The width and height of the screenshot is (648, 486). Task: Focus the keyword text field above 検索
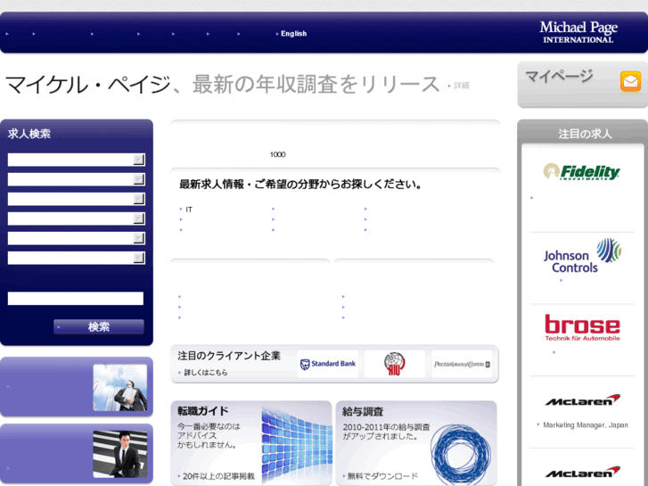(x=76, y=298)
